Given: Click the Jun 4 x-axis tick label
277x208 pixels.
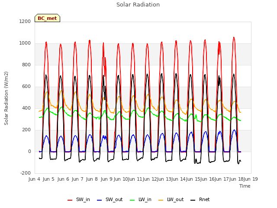Looking at the screenshot, I should tap(34, 179).
